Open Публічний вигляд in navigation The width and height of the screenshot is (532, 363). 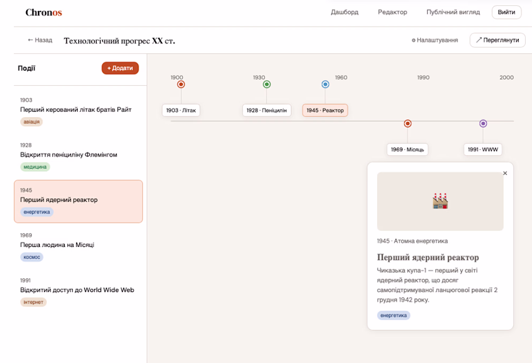(453, 12)
